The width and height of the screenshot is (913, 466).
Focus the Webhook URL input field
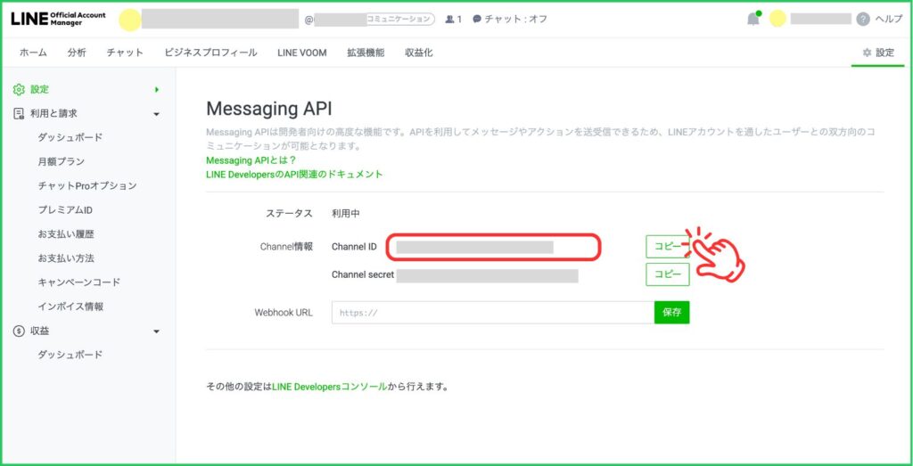pyautogui.click(x=492, y=313)
